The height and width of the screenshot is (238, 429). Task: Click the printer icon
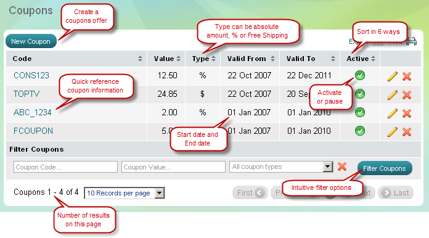click(x=411, y=41)
